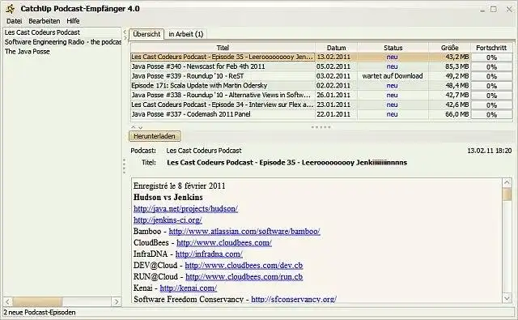Open the Hilfe menu
Viewport: 518px width, 320px height.
73,21
